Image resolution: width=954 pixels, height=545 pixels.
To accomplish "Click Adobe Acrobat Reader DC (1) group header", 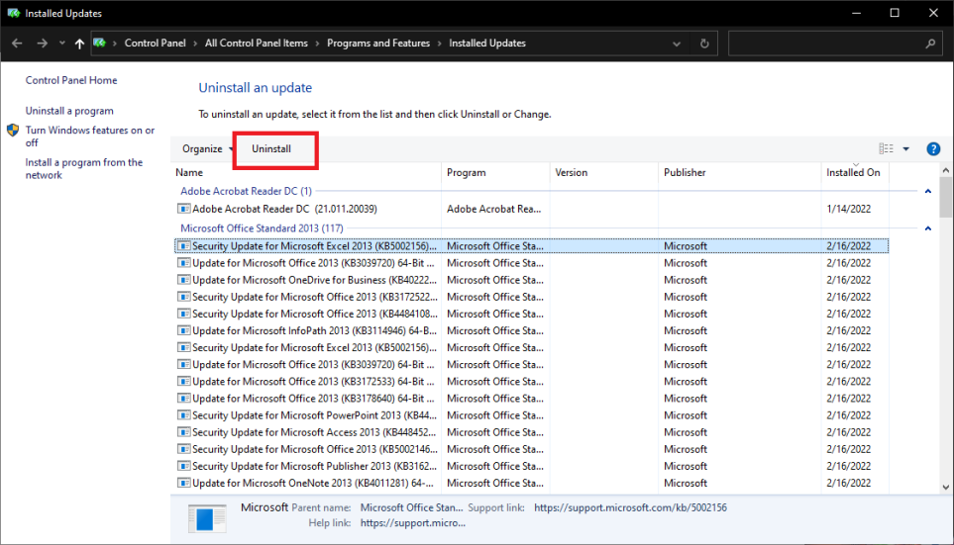I will 246,191.
